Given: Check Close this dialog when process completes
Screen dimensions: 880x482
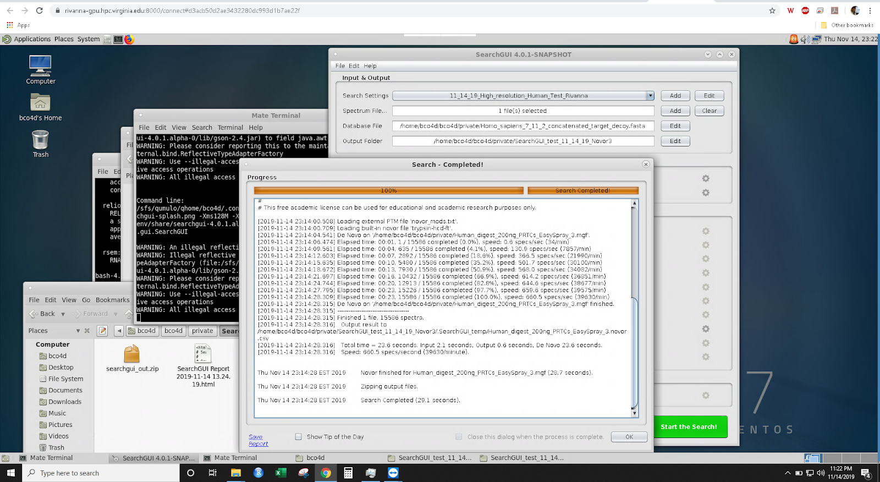Looking at the screenshot, I should click(459, 437).
